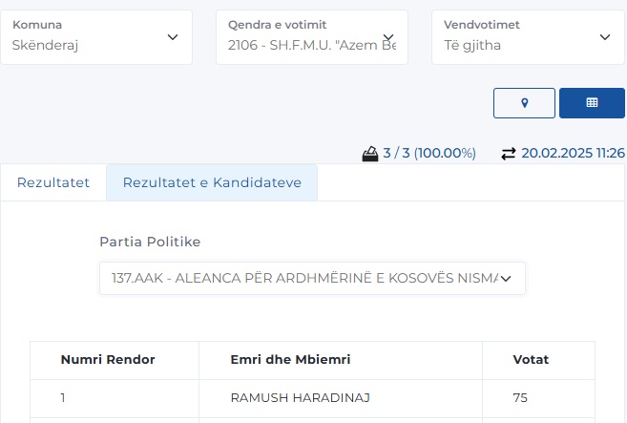
Task: Click the vote count cell showing 75
Action: pos(520,398)
